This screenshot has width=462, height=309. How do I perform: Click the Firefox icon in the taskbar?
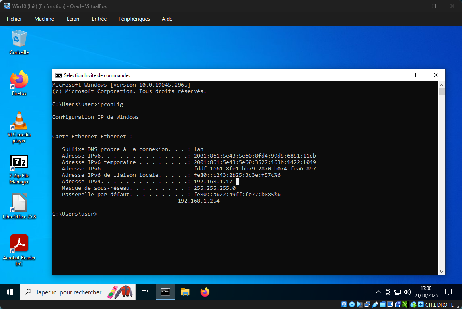tap(205, 292)
